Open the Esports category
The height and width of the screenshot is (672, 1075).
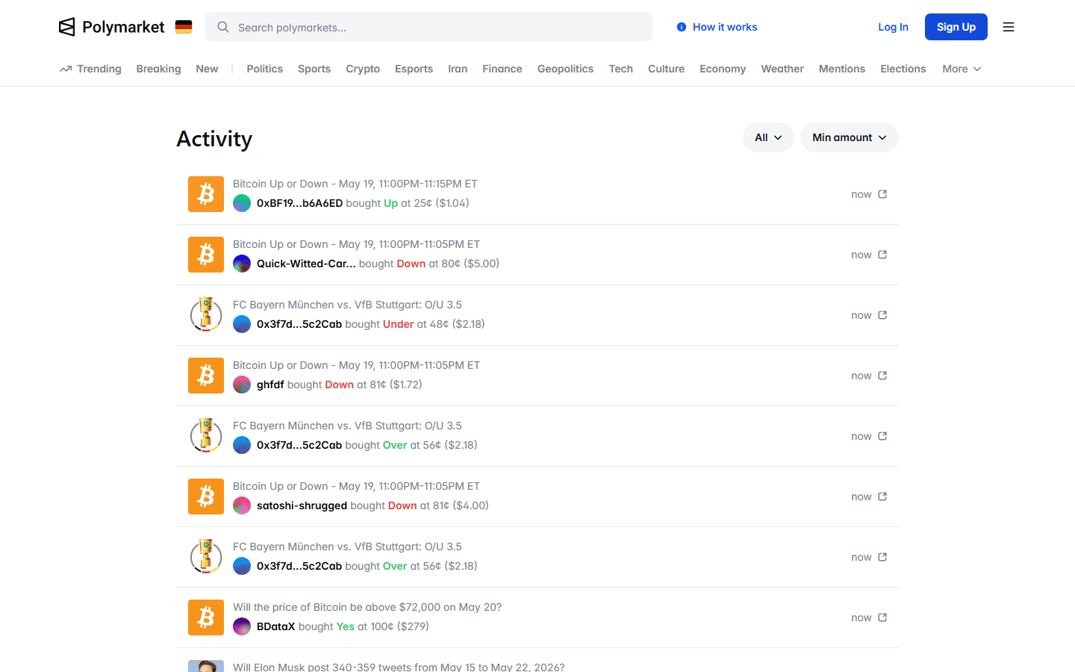[414, 69]
